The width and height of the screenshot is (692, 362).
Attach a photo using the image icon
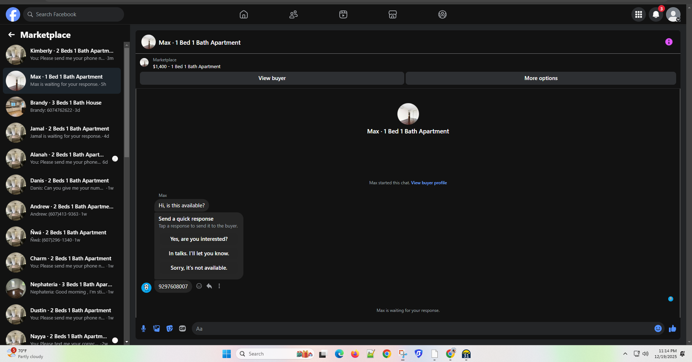157,328
